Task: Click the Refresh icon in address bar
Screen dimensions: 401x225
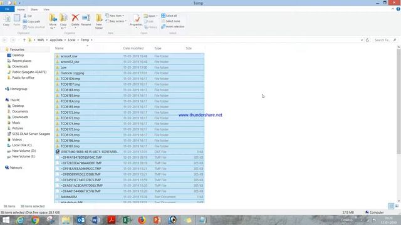Action: [368, 40]
